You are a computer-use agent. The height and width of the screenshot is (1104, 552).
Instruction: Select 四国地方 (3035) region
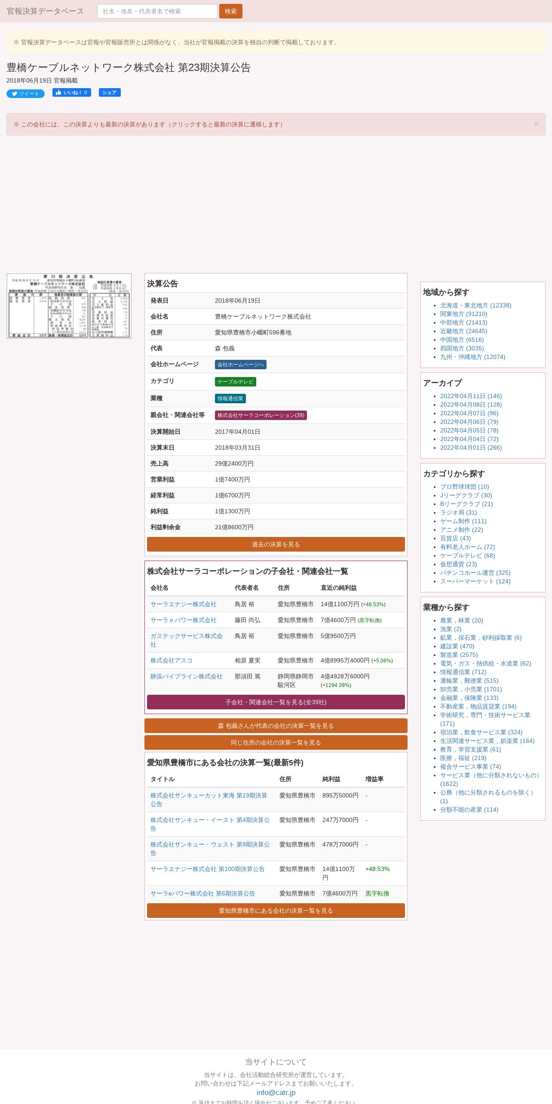(x=462, y=348)
